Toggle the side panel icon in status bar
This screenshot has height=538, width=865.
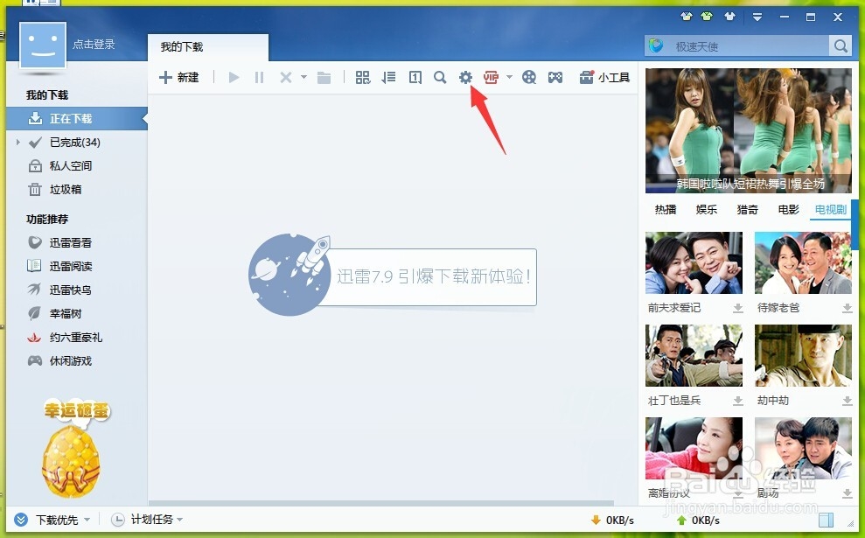point(826,520)
